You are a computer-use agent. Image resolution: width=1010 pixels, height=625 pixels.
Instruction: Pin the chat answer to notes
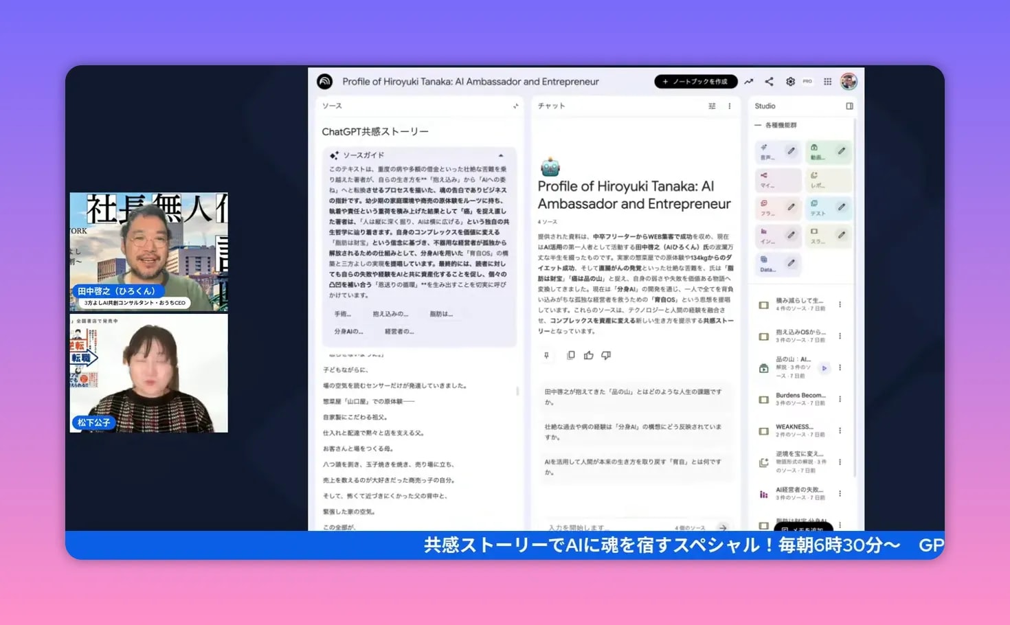547,355
